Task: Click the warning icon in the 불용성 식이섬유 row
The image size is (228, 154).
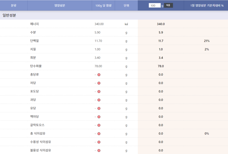Action: tap(99, 150)
